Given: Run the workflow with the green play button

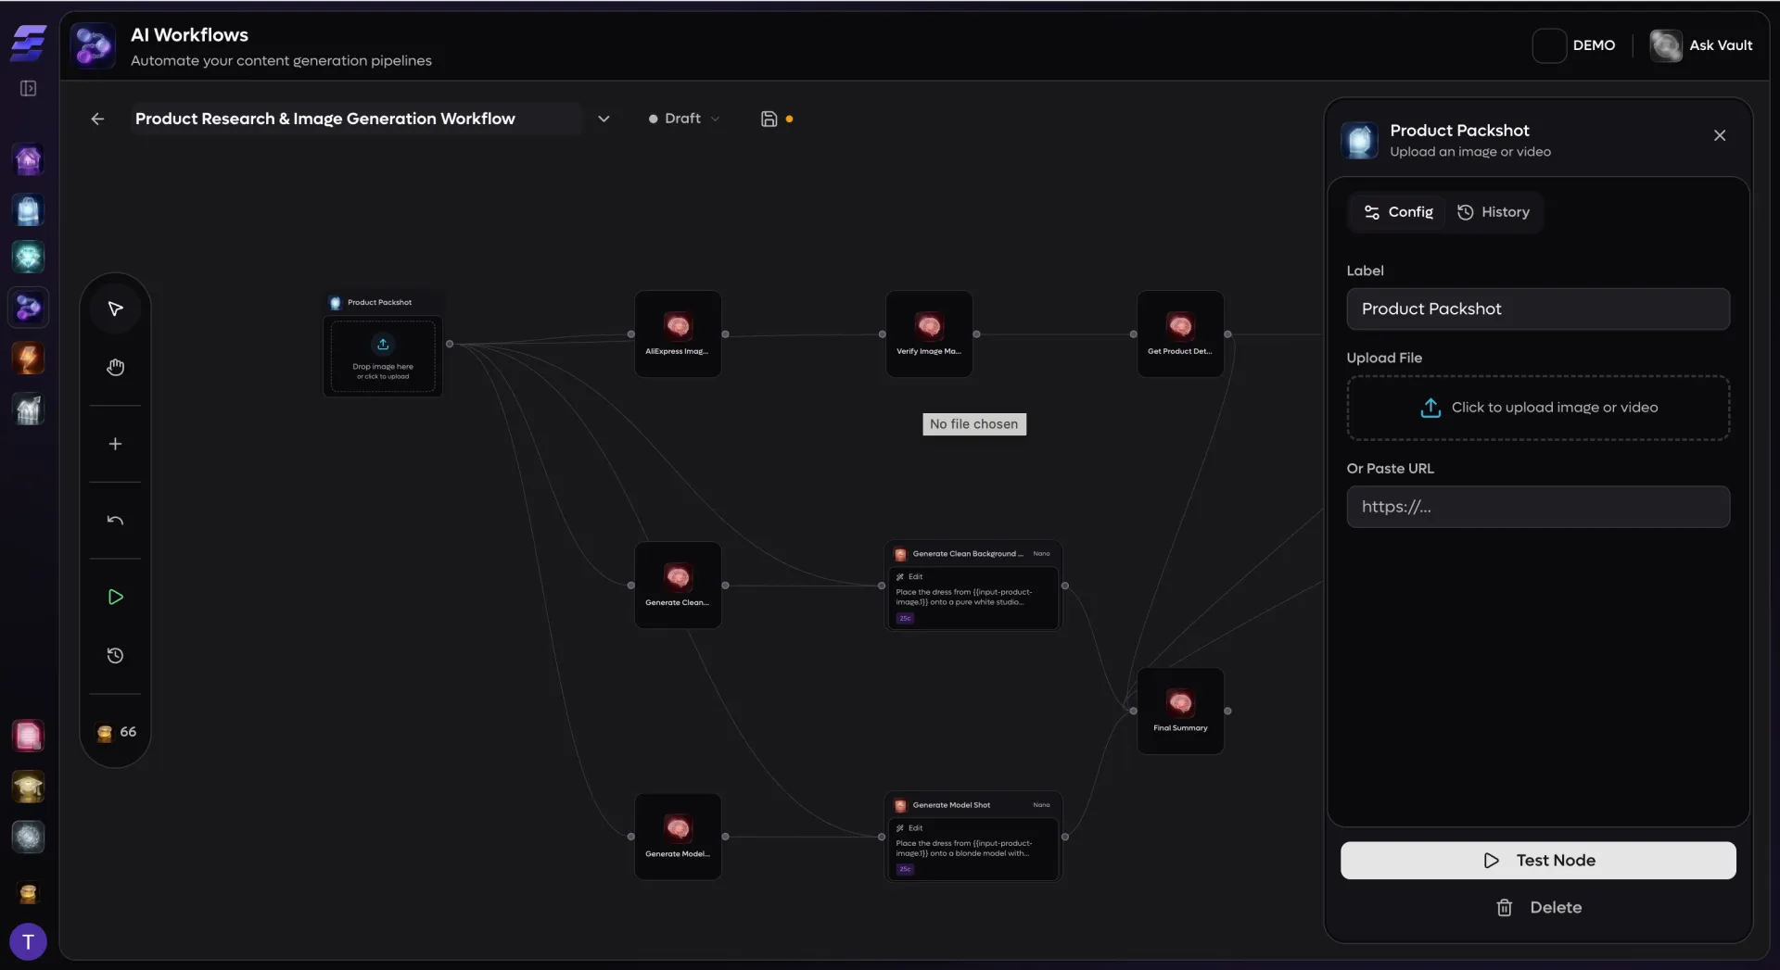Looking at the screenshot, I should click(x=114, y=598).
